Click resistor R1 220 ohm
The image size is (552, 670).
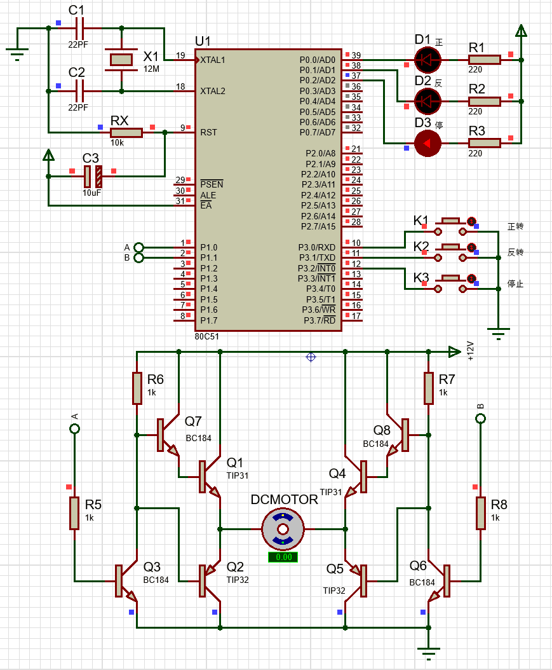click(485, 60)
